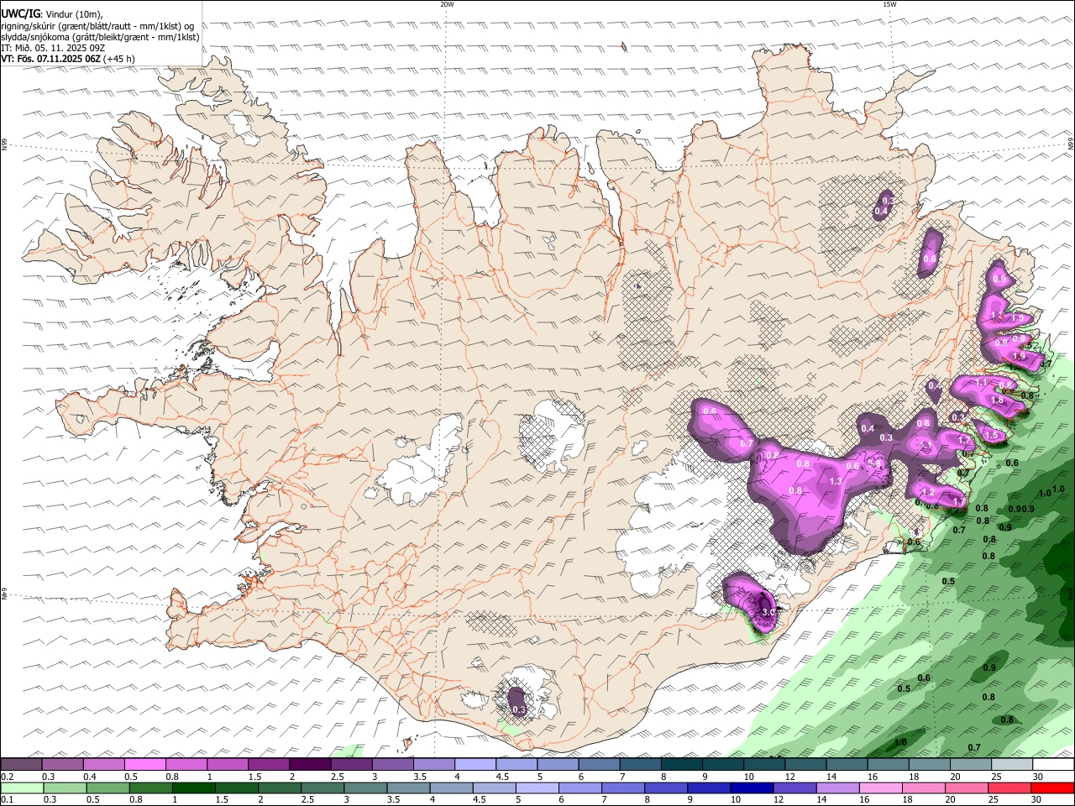Click the 0.4 number in the legend scale
1075x806 pixels.
click(x=90, y=777)
